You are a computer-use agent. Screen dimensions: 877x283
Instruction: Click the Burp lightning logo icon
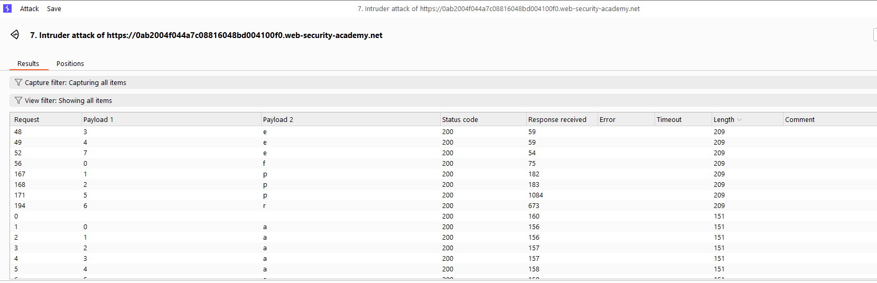(x=7, y=8)
